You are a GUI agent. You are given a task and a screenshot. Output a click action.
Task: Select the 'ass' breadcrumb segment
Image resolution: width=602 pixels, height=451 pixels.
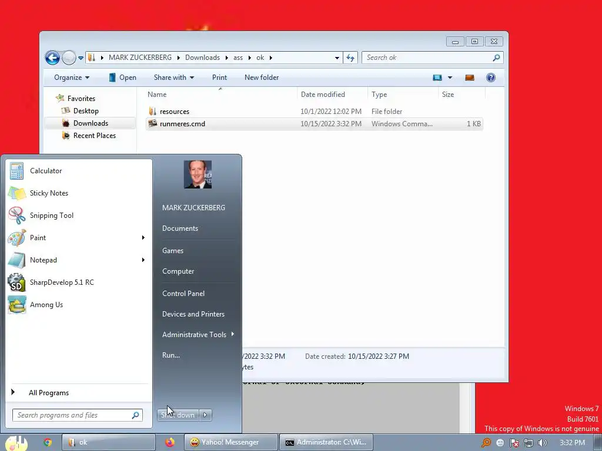coord(238,58)
